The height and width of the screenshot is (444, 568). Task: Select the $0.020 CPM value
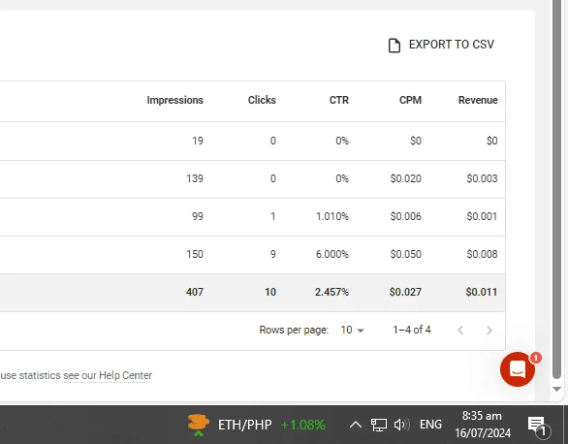coord(406,178)
